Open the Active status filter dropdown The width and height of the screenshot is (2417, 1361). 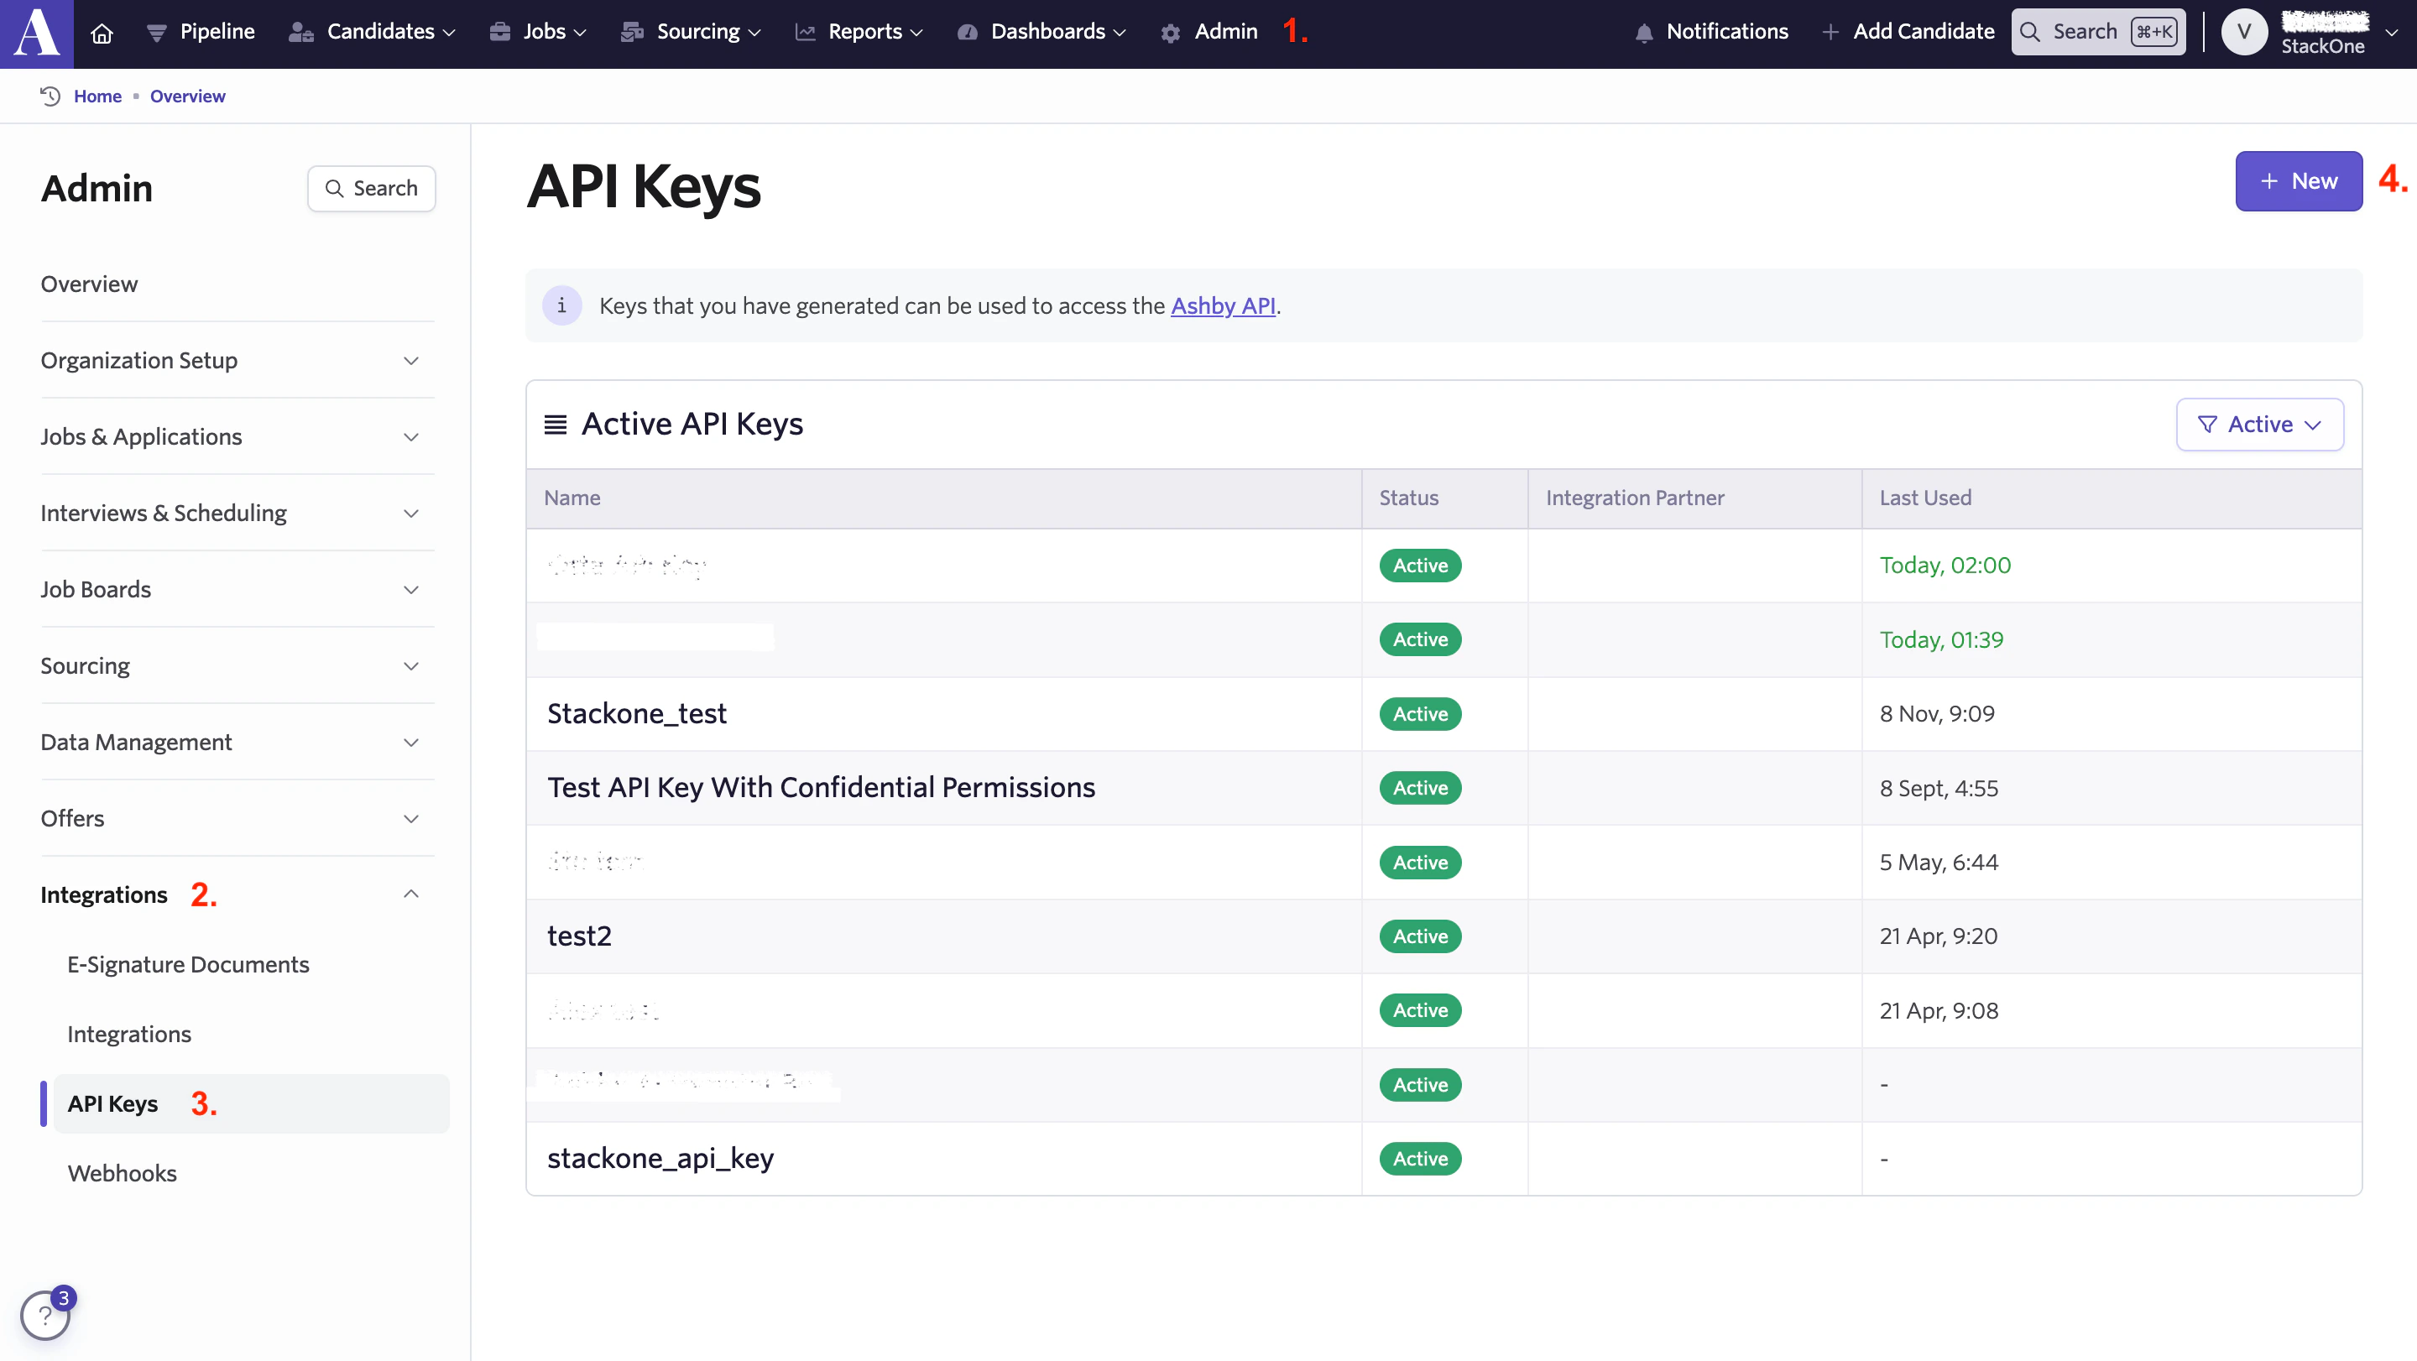coord(2259,424)
